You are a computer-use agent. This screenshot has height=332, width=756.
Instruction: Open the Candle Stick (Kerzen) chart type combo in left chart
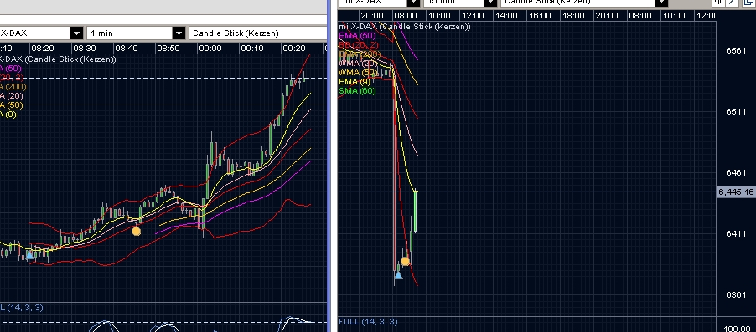(257, 33)
